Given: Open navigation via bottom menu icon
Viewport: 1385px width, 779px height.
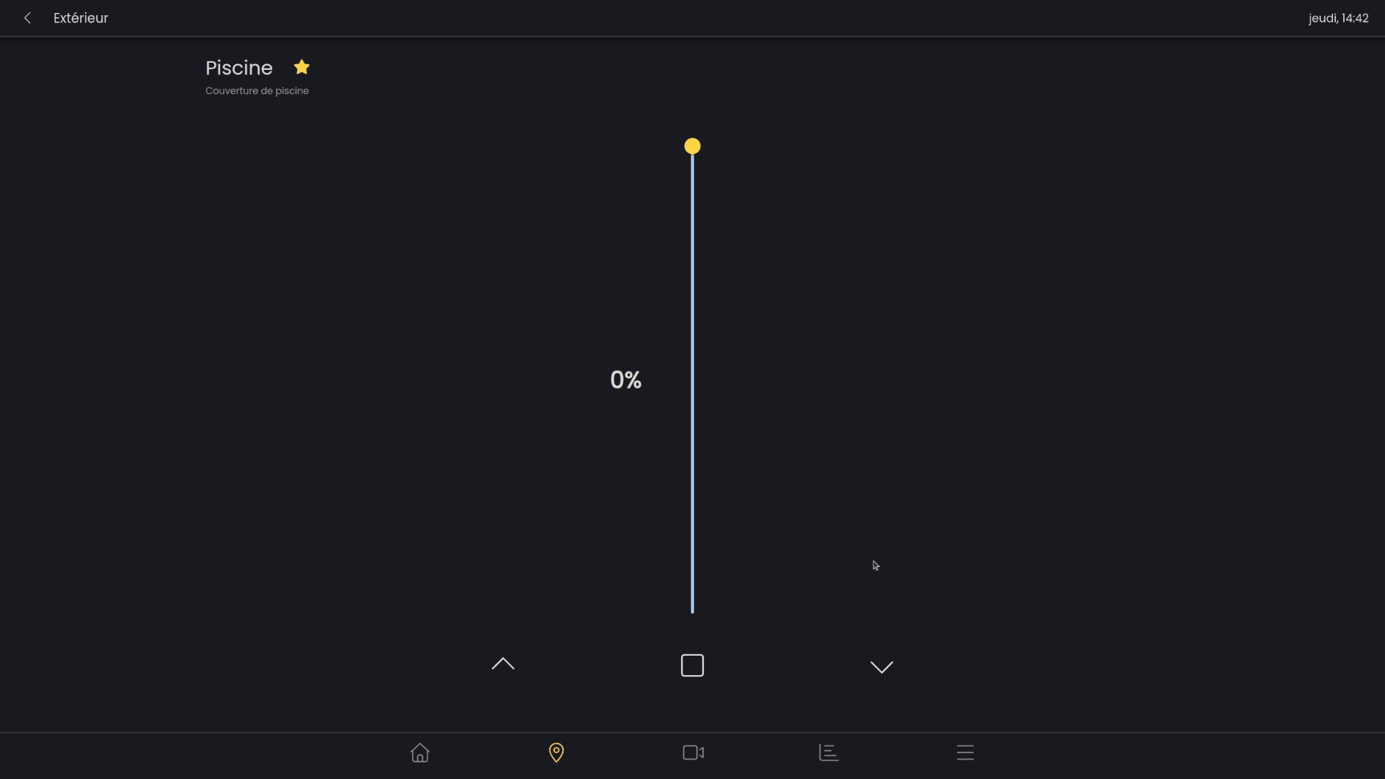Looking at the screenshot, I should click(x=964, y=752).
